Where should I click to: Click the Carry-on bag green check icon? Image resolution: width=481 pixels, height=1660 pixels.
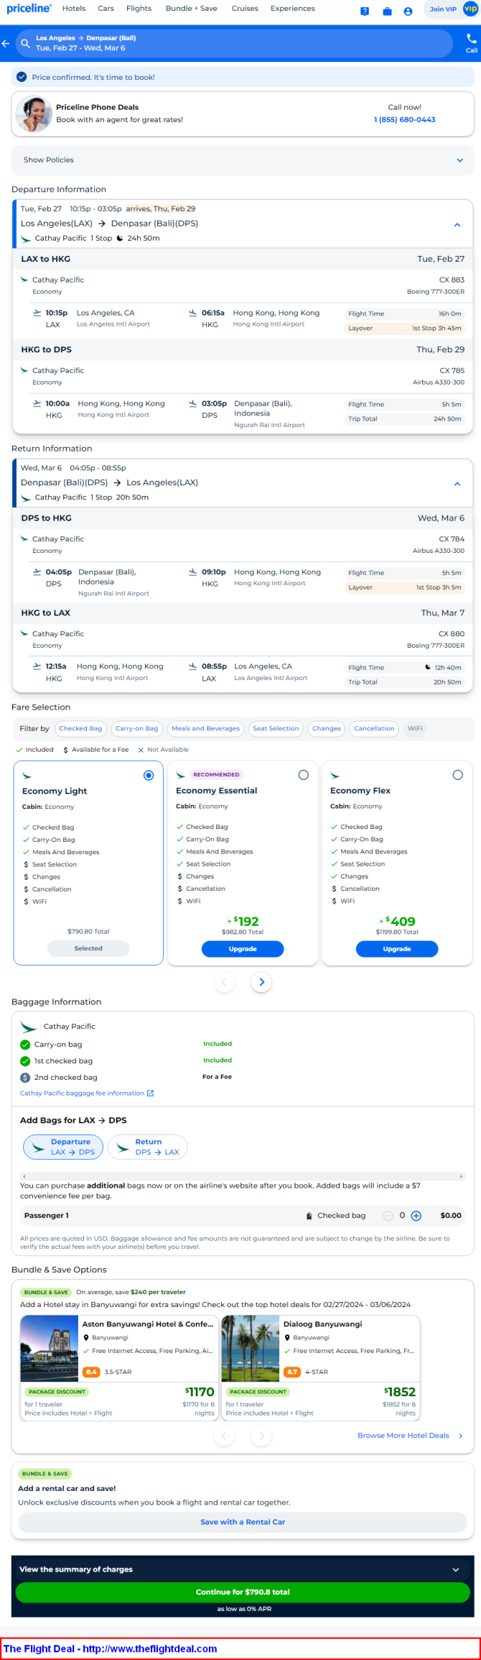point(25,1044)
